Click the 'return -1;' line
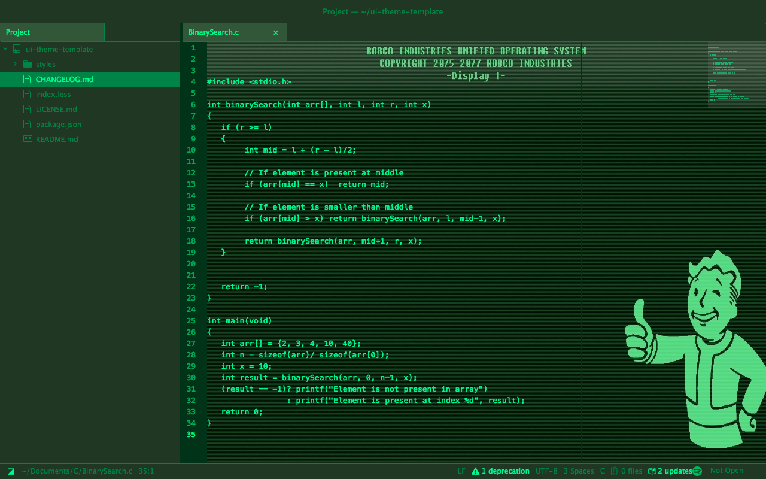 click(244, 286)
